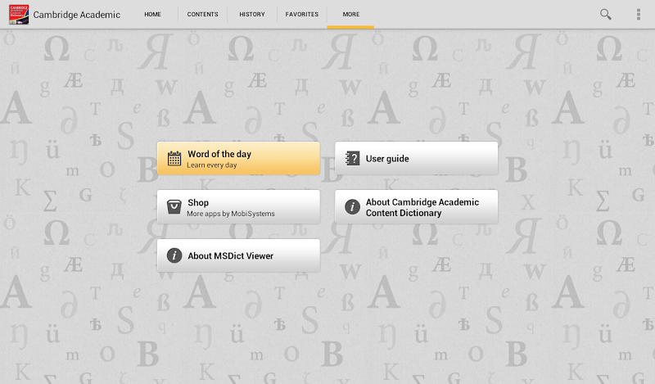The height and width of the screenshot is (384, 655).
Task: Open search with the magnifier icon
Action: pos(605,14)
